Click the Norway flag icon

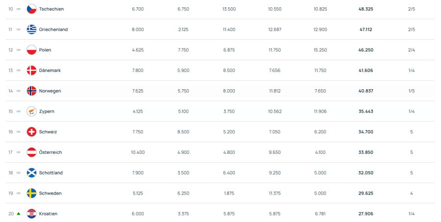click(32, 91)
